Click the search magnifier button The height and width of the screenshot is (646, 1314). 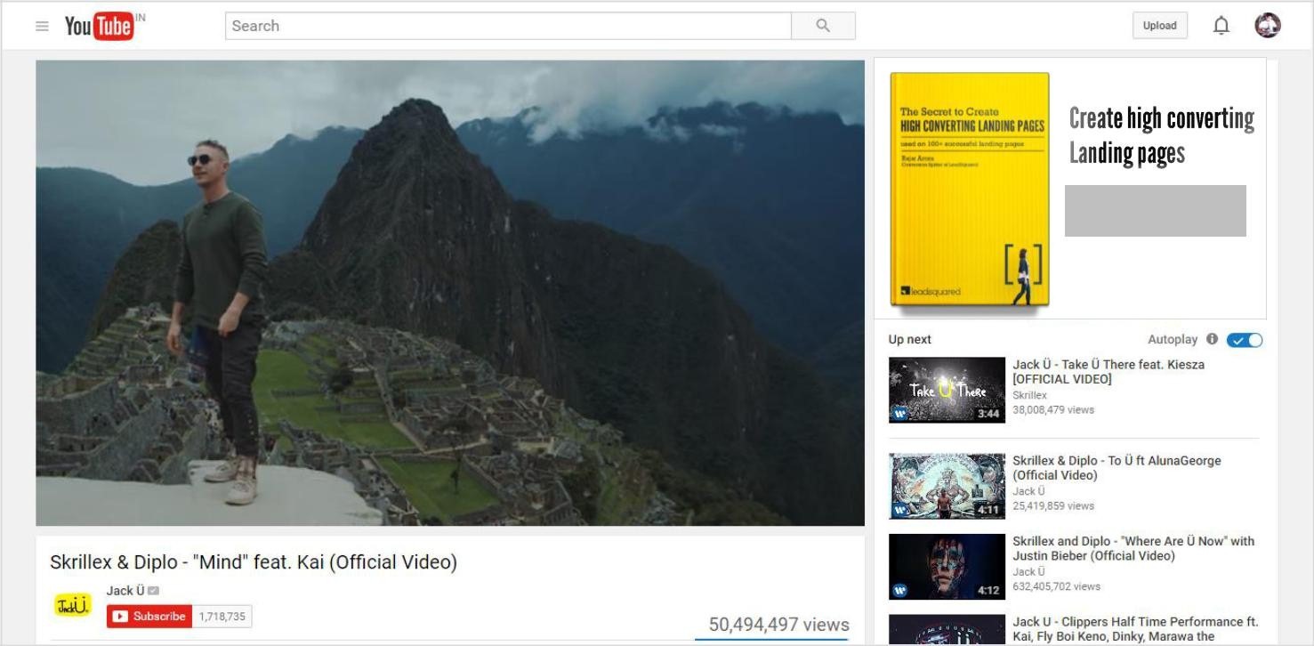pos(823,26)
